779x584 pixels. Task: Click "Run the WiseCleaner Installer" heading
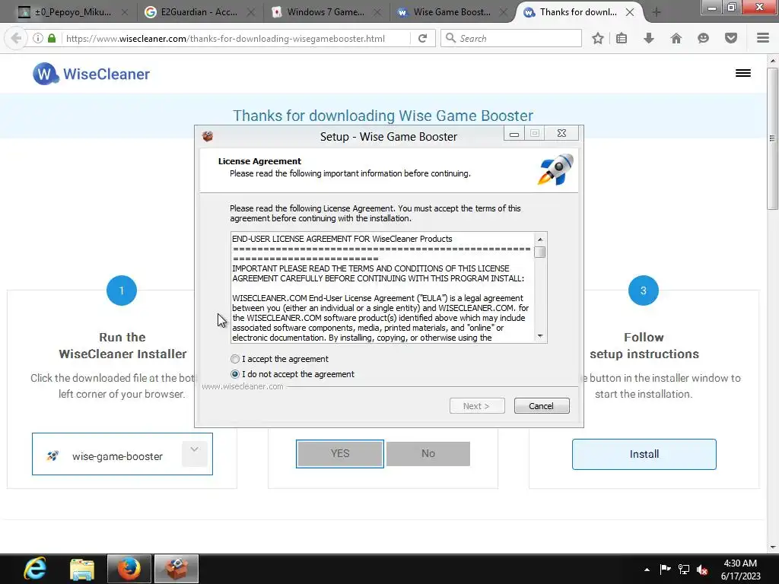(122, 346)
